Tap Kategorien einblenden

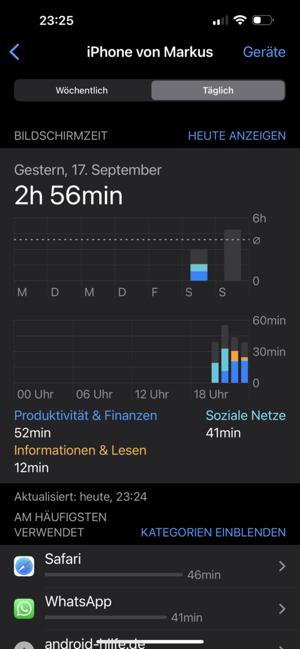[x=213, y=532]
